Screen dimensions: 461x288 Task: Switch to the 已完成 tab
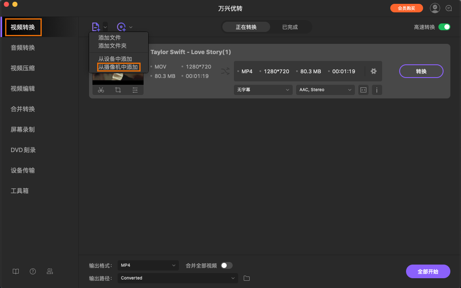pyautogui.click(x=290, y=26)
